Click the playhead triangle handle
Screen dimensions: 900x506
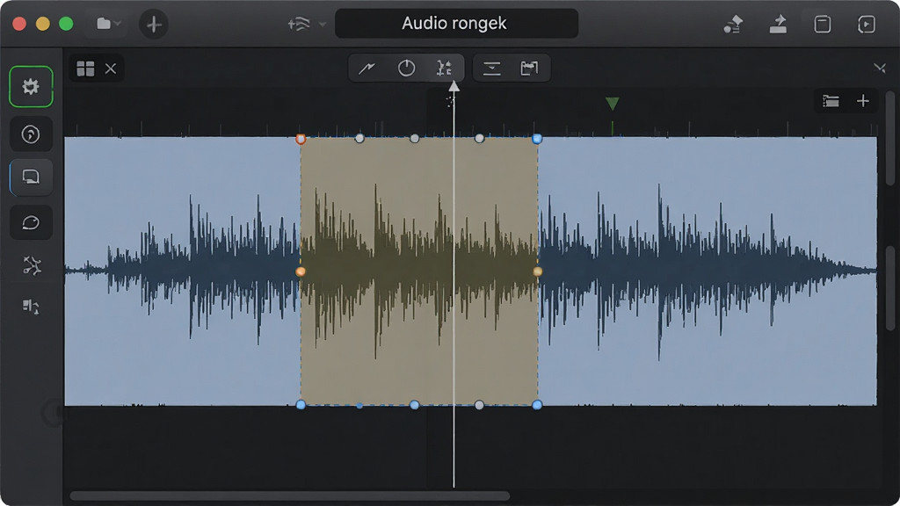pos(454,87)
